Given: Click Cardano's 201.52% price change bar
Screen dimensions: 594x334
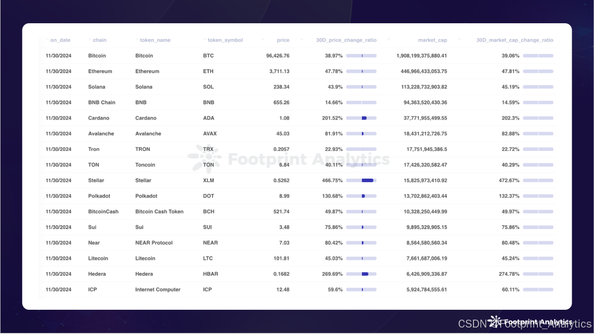Looking at the screenshot, I should click(361, 118).
